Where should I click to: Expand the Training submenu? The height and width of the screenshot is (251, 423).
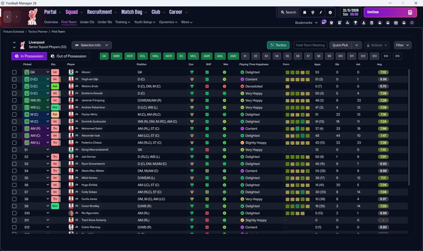click(123, 22)
